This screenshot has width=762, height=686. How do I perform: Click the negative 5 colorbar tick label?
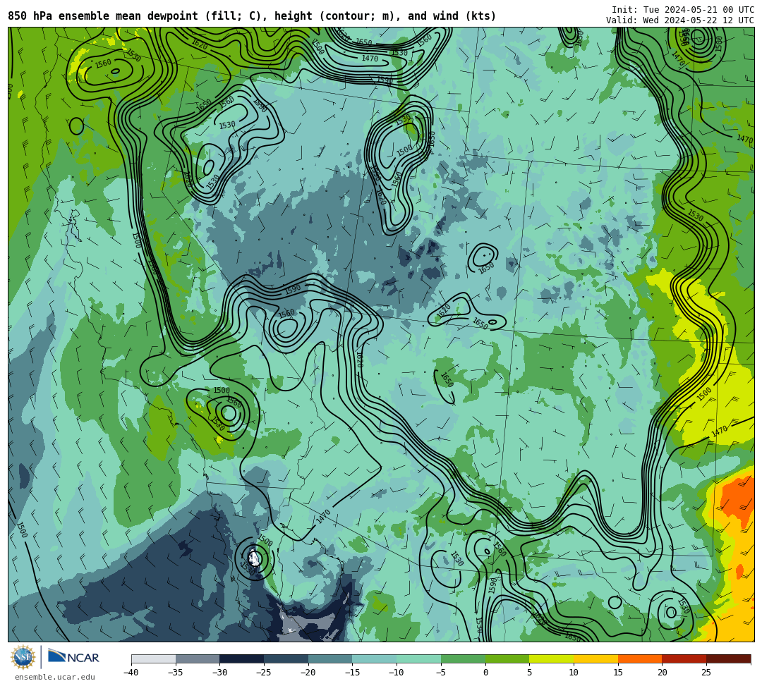[441, 673]
